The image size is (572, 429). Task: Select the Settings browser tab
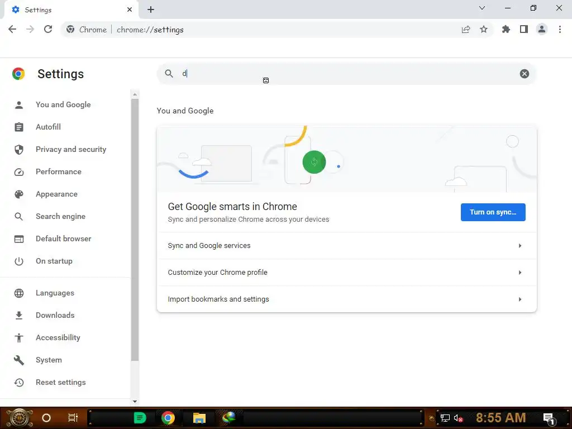[x=71, y=10]
